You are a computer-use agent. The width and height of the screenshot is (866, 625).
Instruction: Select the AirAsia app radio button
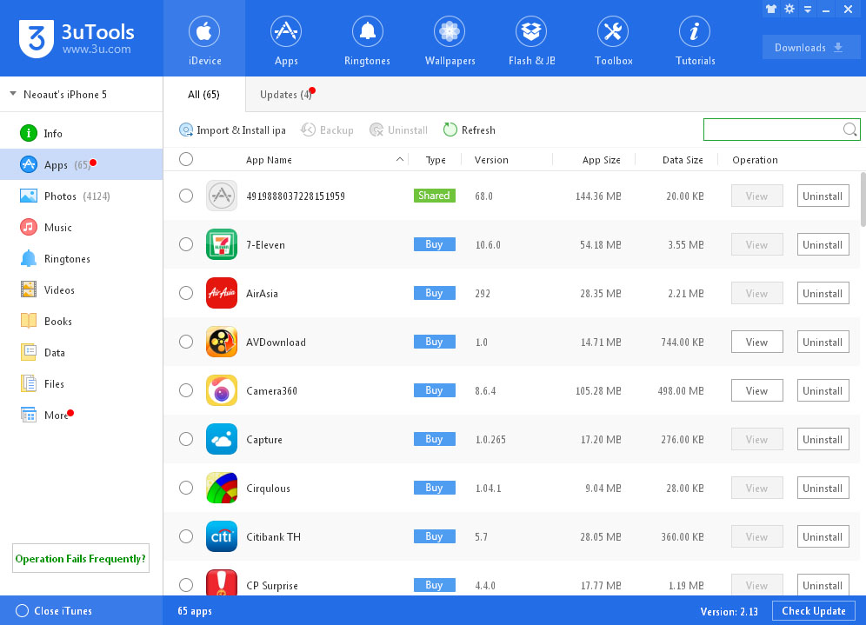186,293
